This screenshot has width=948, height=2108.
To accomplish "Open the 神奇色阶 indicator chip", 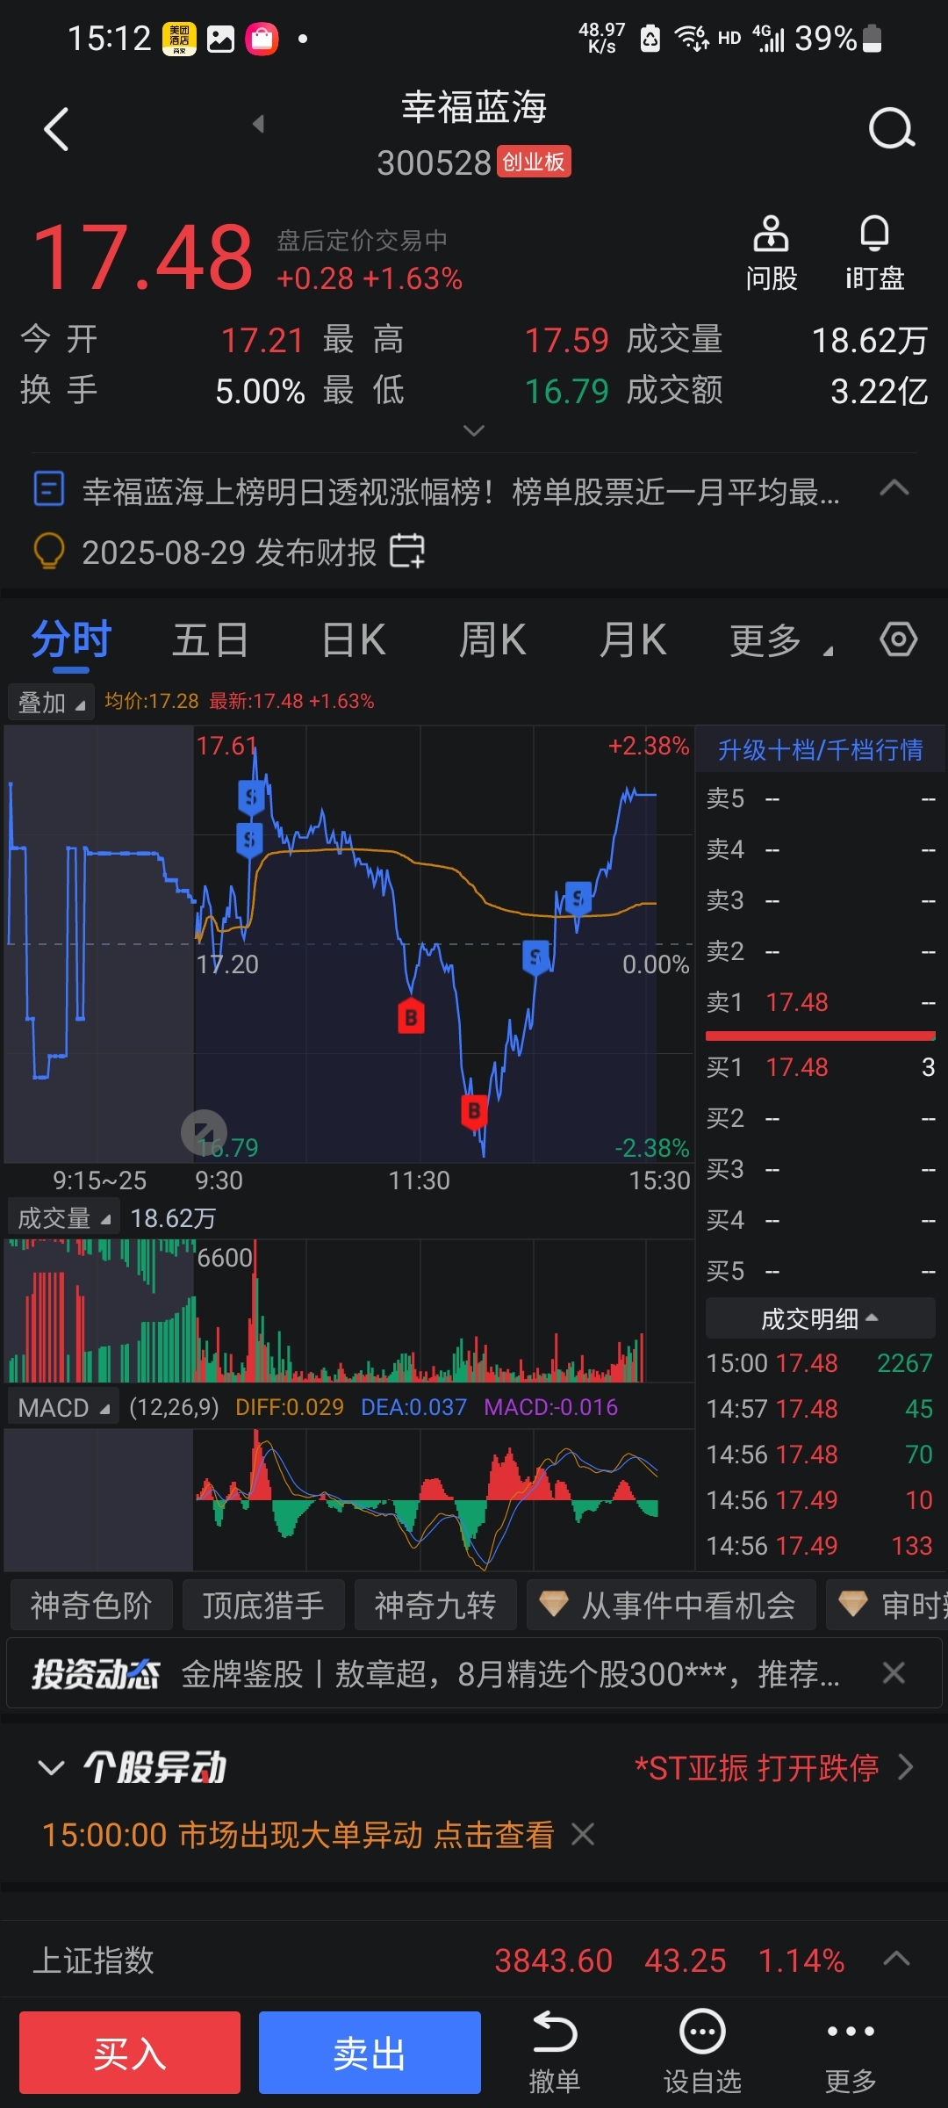I will (x=91, y=1605).
